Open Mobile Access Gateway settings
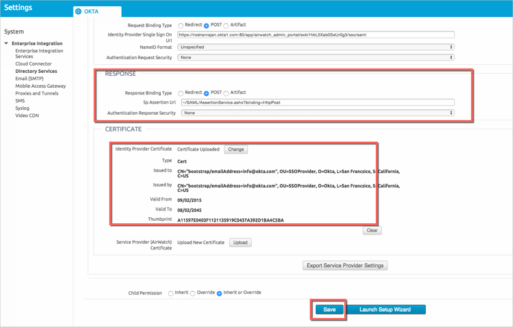The width and height of the screenshot is (513, 327). click(40, 86)
